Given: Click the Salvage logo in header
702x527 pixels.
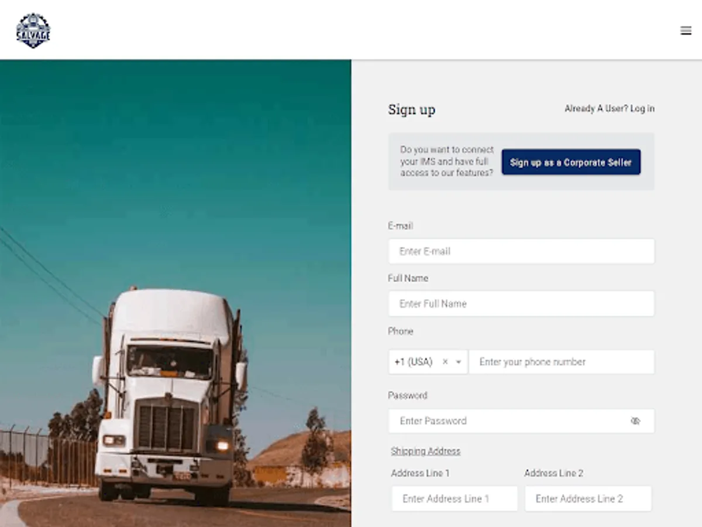Looking at the screenshot, I should click(33, 30).
